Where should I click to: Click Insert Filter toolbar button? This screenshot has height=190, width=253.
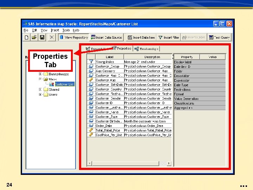pyautogui.click(x=168, y=37)
